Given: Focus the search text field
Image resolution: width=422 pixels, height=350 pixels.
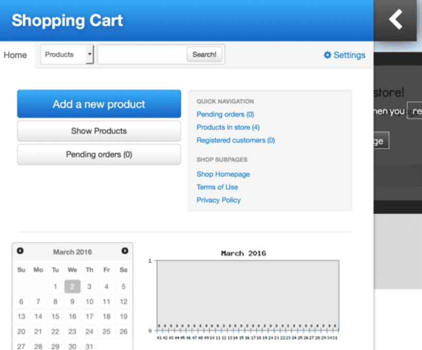Looking at the screenshot, I should coord(142,55).
